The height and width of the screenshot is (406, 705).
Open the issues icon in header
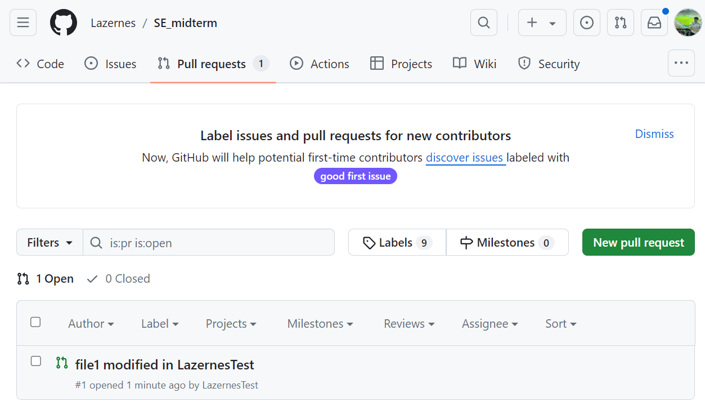[587, 23]
